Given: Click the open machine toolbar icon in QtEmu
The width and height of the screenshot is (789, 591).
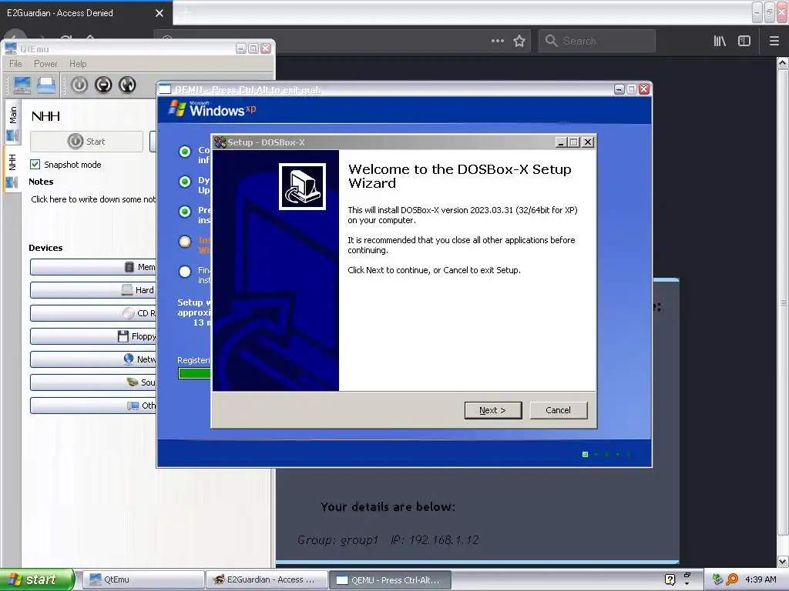Looking at the screenshot, I should tap(45, 85).
